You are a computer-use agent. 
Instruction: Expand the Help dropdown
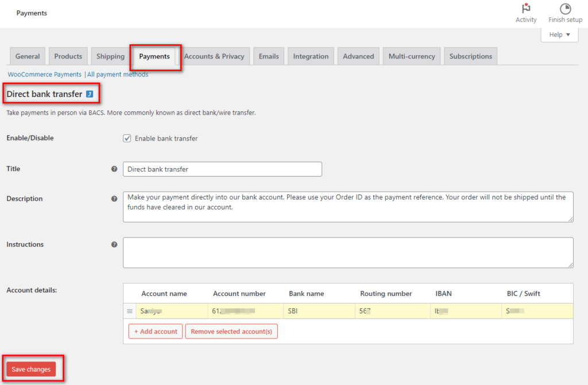click(559, 34)
